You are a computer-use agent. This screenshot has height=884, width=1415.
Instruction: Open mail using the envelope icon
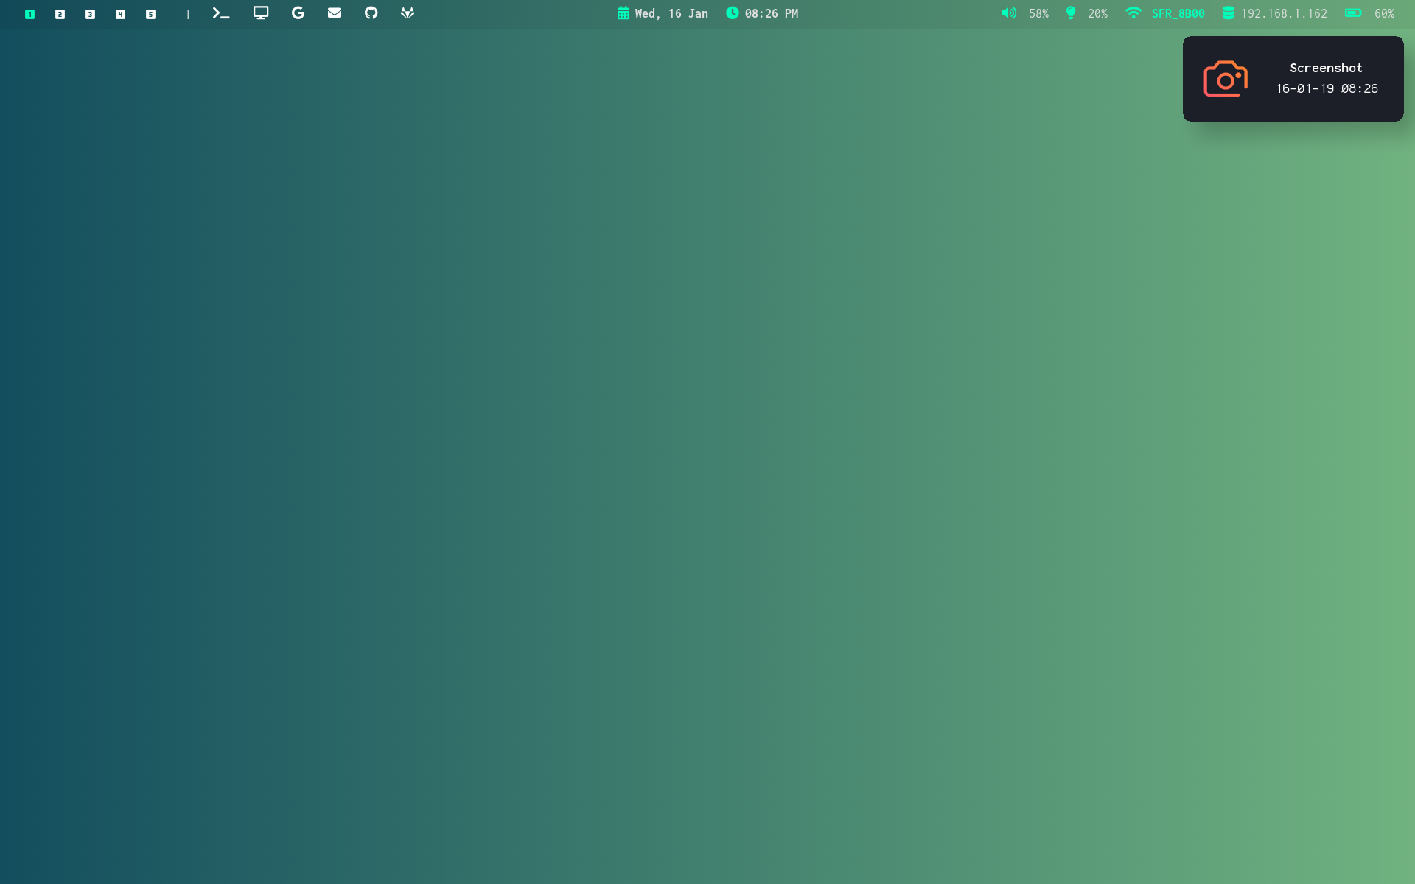[335, 13]
